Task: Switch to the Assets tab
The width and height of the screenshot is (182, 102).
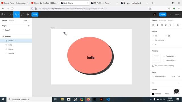Action: coord(11,20)
